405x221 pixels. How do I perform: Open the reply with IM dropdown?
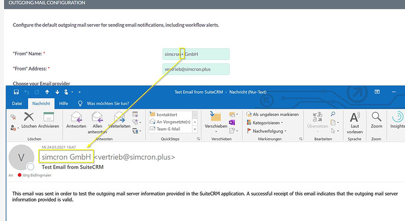pyautogui.click(x=136, y=122)
